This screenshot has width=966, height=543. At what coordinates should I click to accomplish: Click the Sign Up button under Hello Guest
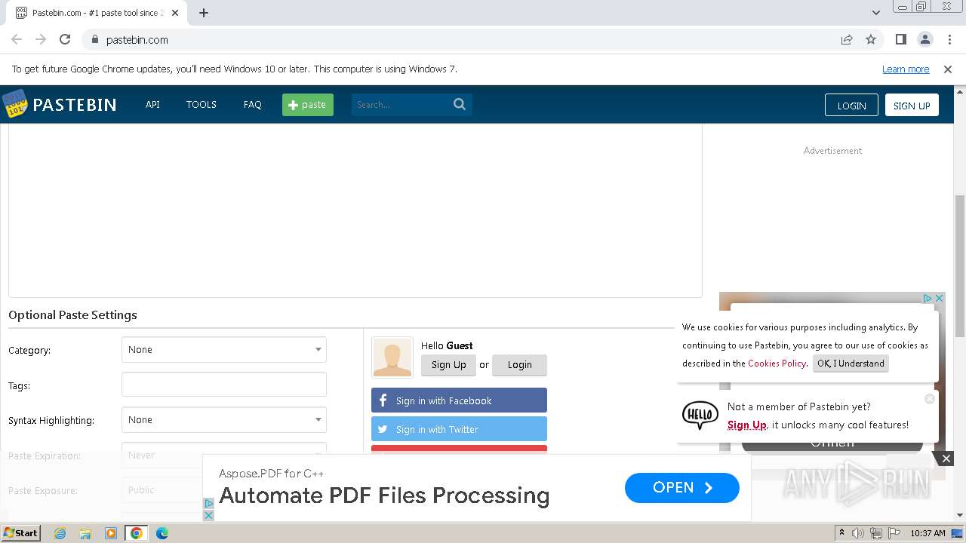point(449,365)
